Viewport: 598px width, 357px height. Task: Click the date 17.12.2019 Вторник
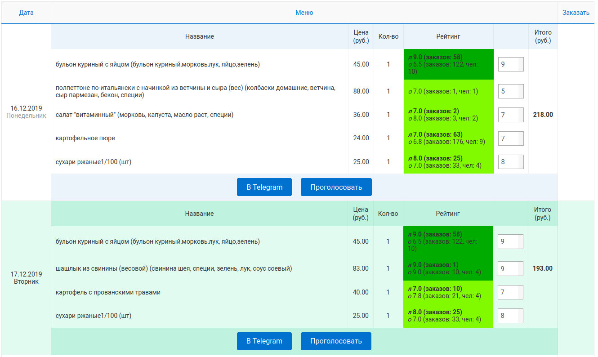point(26,278)
